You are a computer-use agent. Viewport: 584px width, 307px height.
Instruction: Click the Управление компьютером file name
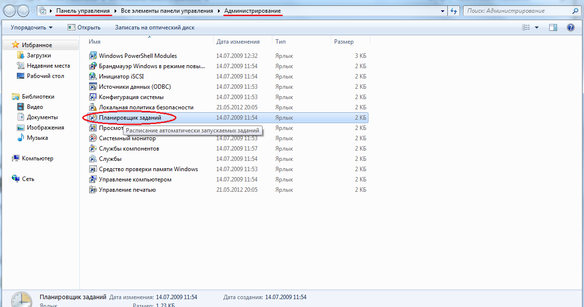click(135, 179)
